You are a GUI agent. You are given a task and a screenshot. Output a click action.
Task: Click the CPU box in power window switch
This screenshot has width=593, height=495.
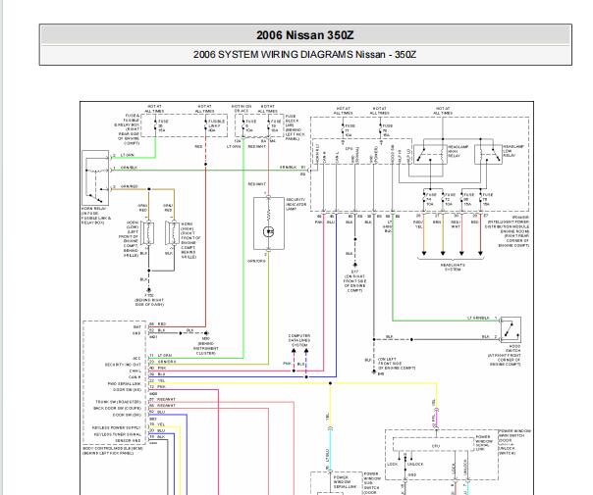[433, 445]
